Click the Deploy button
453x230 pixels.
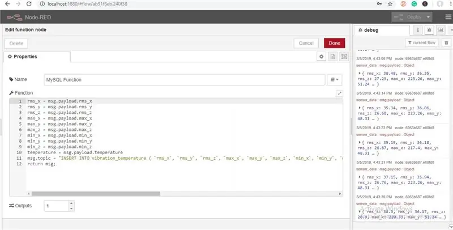click(408, 17)
